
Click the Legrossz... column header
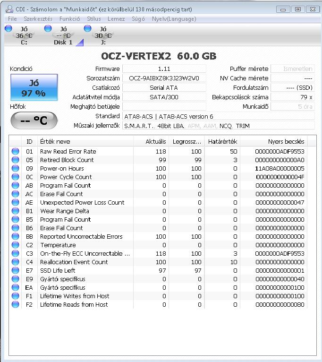coord(186,141)
